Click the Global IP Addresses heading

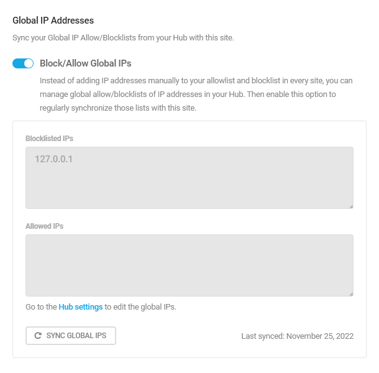(x=53, y=21)
